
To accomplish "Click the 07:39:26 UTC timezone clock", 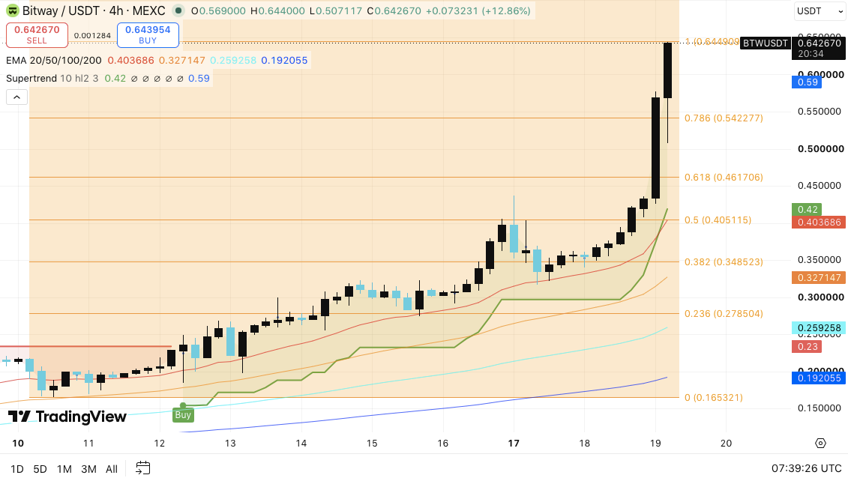I will coord(806,468).
